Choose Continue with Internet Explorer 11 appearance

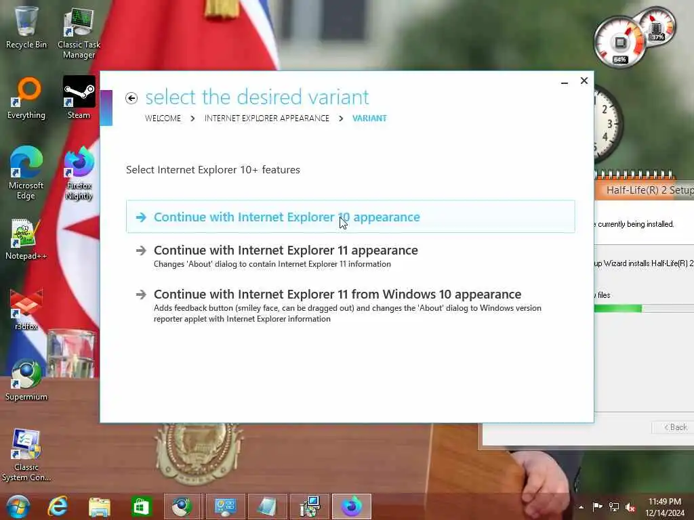click(x=350, y=256)
